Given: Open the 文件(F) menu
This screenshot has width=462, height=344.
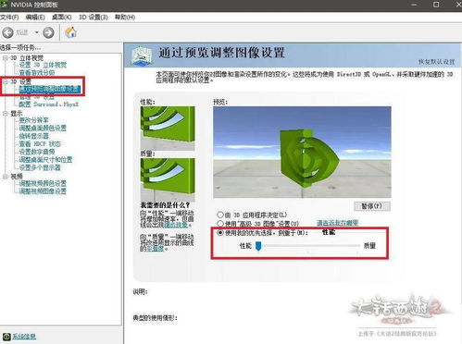Looking at the screenshot, I should pos(9,18).
